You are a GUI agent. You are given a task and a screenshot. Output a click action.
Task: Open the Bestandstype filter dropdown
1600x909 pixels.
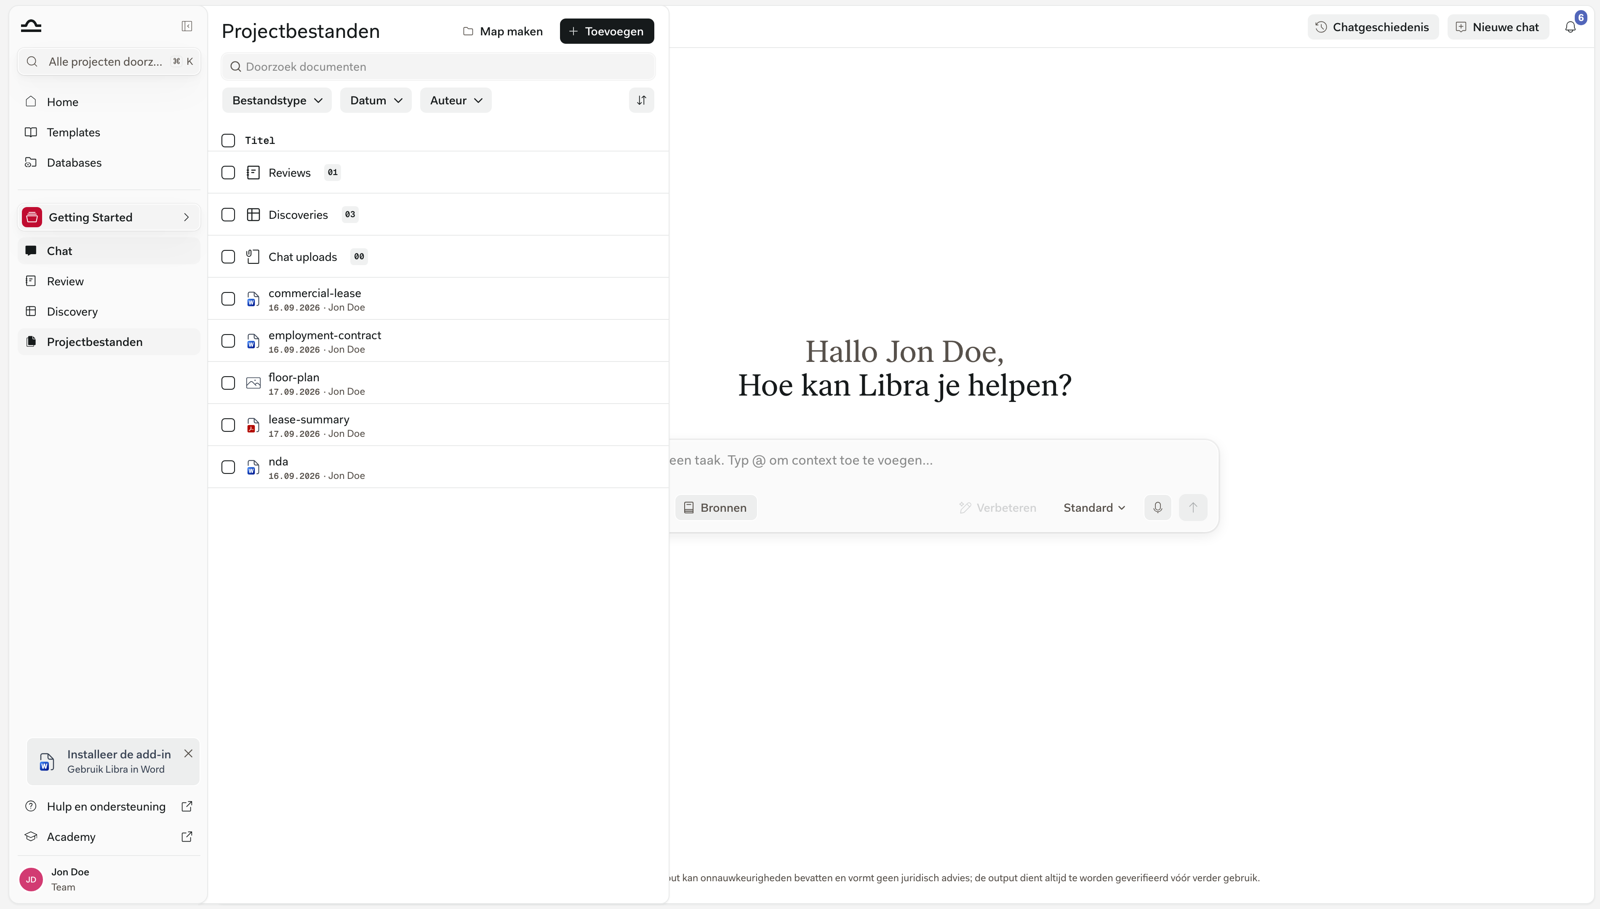[x=277, y=100]
